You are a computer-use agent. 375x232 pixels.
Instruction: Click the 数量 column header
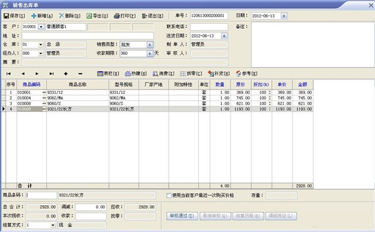tap(220, 84)
